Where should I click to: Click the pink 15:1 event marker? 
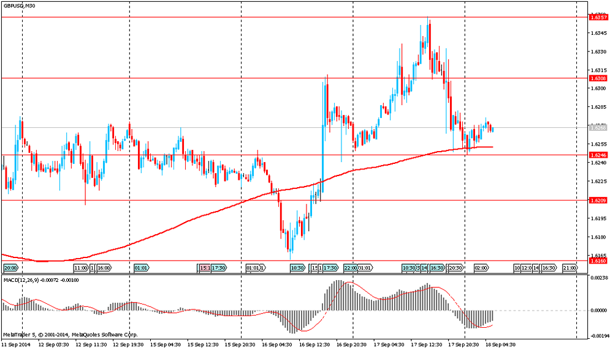pyautogui.click(x=205, y=268)
